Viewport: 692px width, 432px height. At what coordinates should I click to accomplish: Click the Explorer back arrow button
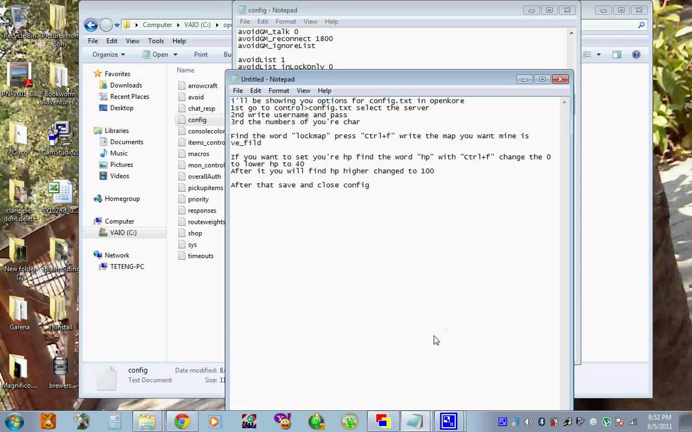91,25
